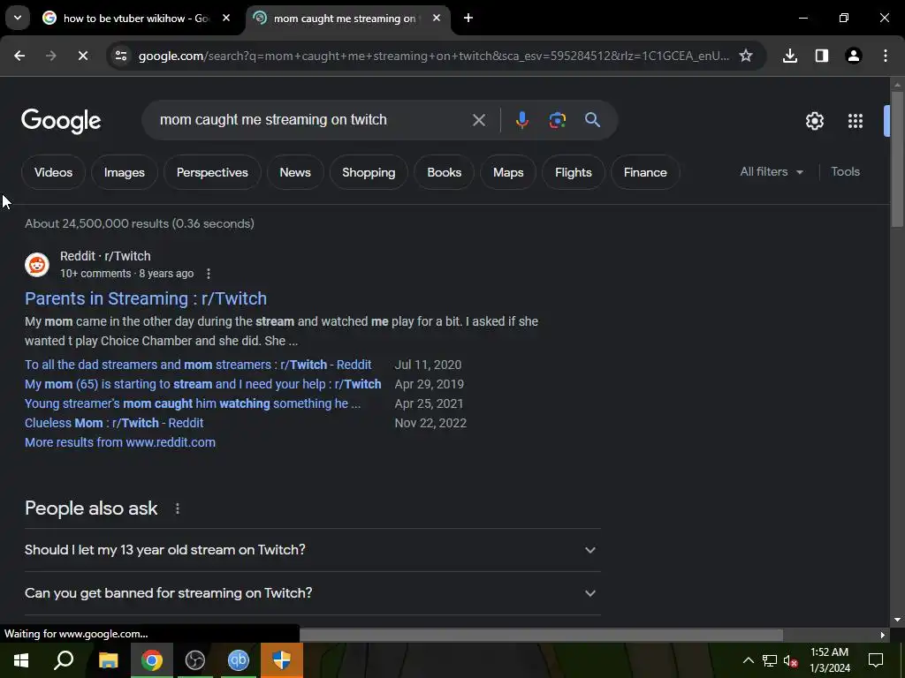Open a new browser tab
Viewport: 905px width, 678px height.
pos(468,18)
